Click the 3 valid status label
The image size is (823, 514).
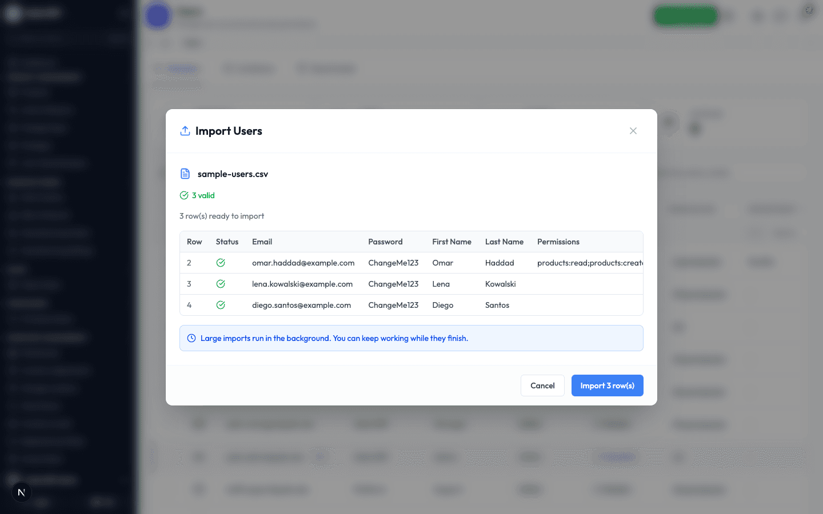pyautogui.click(x=203, y=195)
